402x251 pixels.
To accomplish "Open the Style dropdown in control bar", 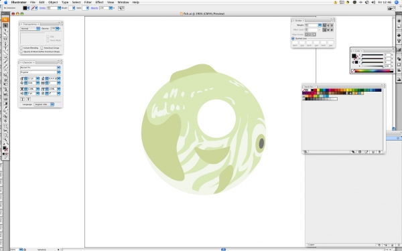I will point(87,8).
